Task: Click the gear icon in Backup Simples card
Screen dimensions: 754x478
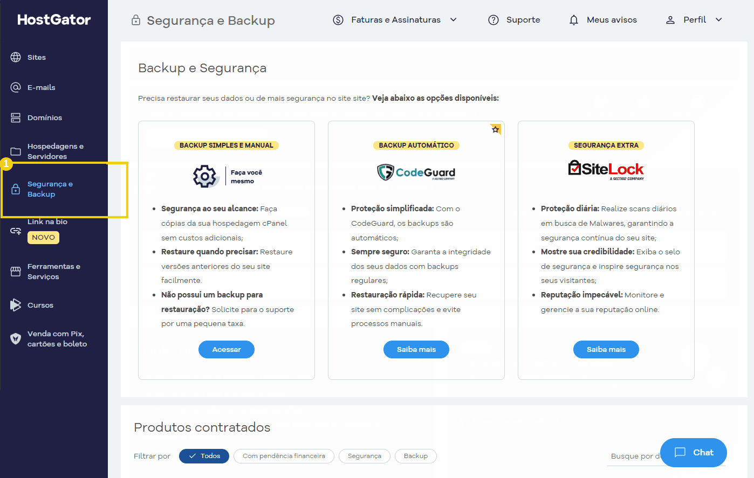Action: point(205,176)
